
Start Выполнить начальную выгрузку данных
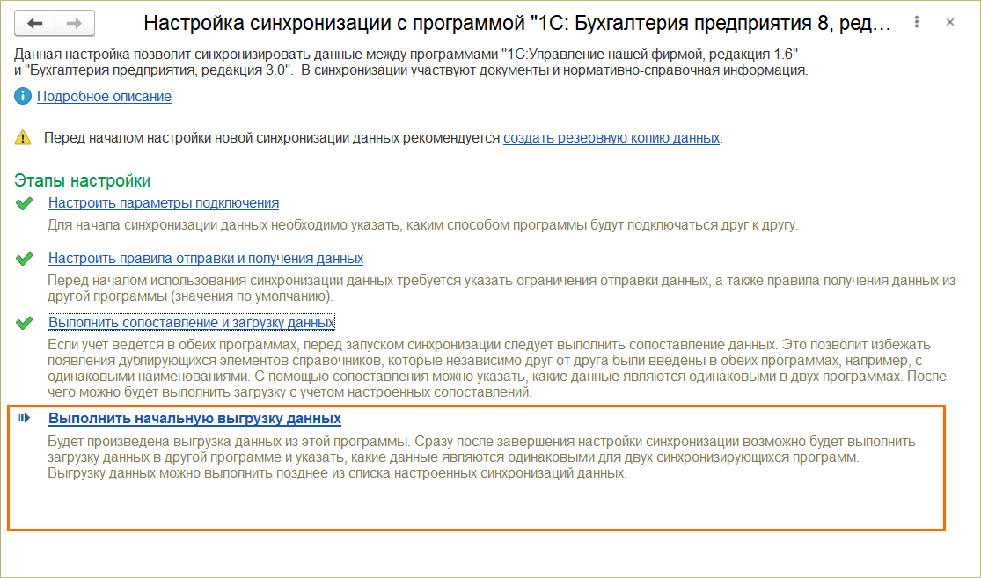(x=194, y=419)
